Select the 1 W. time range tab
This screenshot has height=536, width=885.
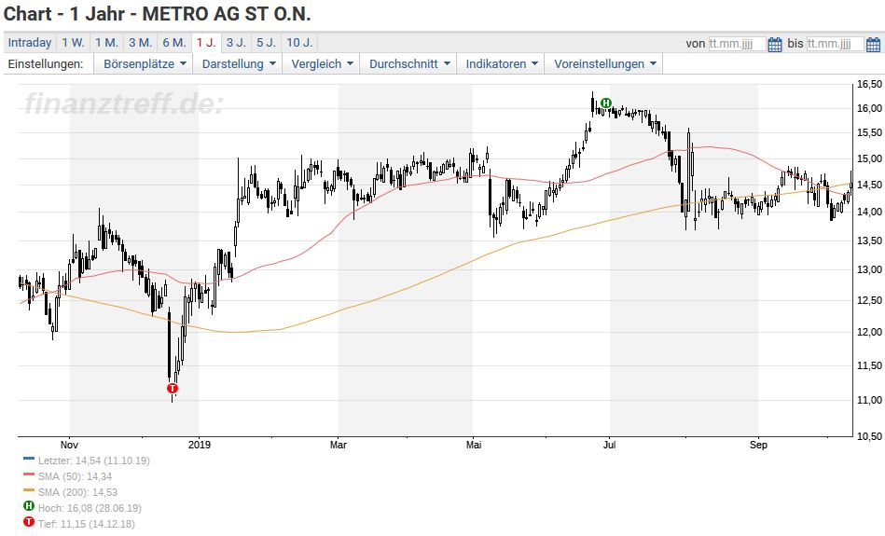coord(73,43)
